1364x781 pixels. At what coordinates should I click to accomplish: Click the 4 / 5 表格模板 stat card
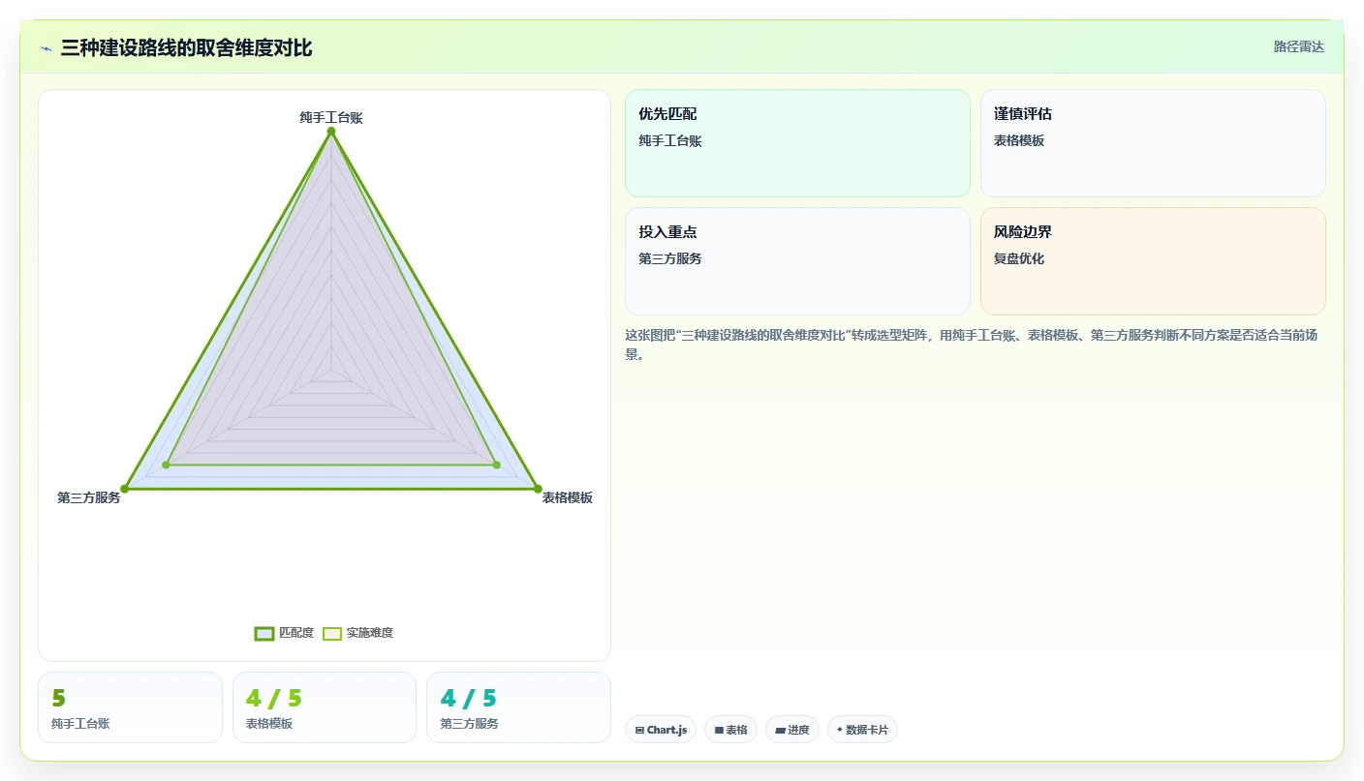[x=325, y=707]
